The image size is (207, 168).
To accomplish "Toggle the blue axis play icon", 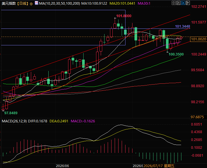I will coord(183,3).
